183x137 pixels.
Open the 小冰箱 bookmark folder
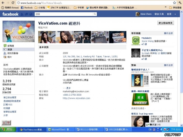coord(40,8)
